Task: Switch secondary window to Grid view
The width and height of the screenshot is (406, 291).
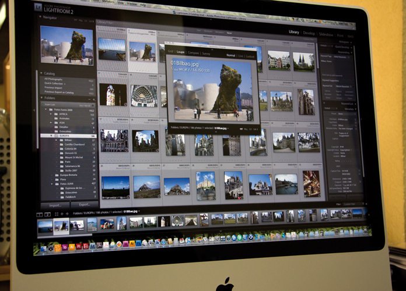Action: tap(170, 51)
